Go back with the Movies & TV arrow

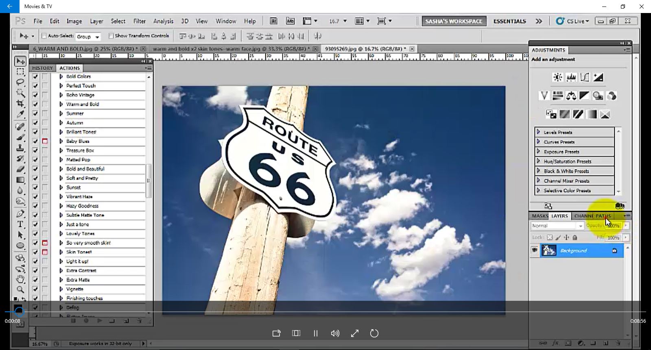tap(10, 7)
